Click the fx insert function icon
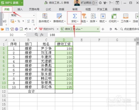Image resolution: width=139 pixels, height=110 pixels. pyautogui.click(x=42, y=35)
